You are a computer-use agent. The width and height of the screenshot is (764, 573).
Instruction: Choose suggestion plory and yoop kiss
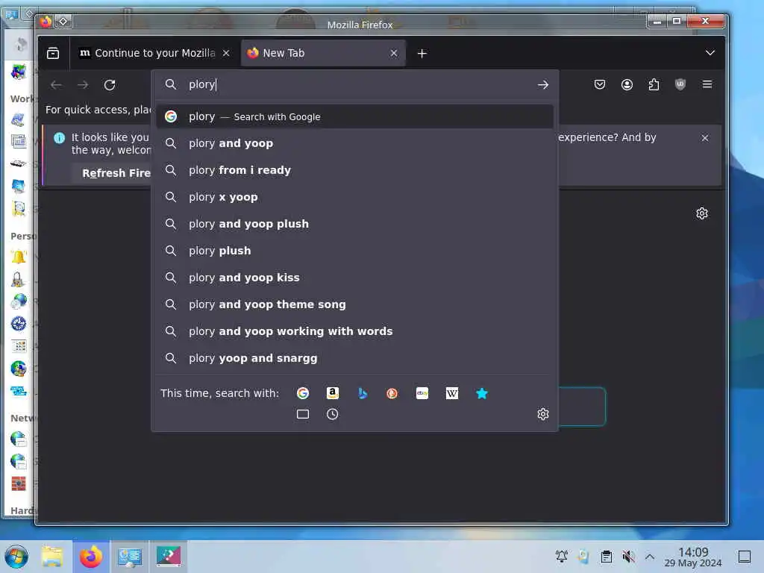pyautogui.click(x=354, y=278)
